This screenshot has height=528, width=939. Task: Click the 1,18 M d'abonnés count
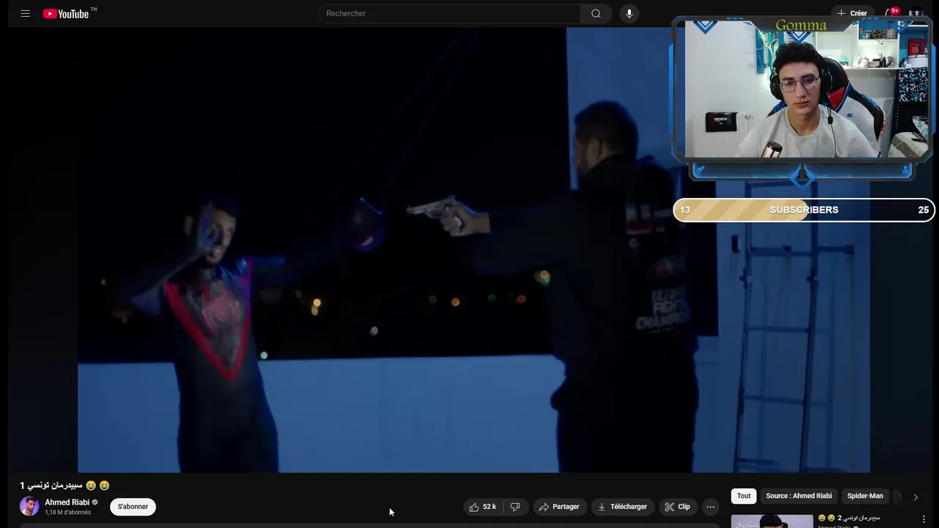click(x=68, y=513)
